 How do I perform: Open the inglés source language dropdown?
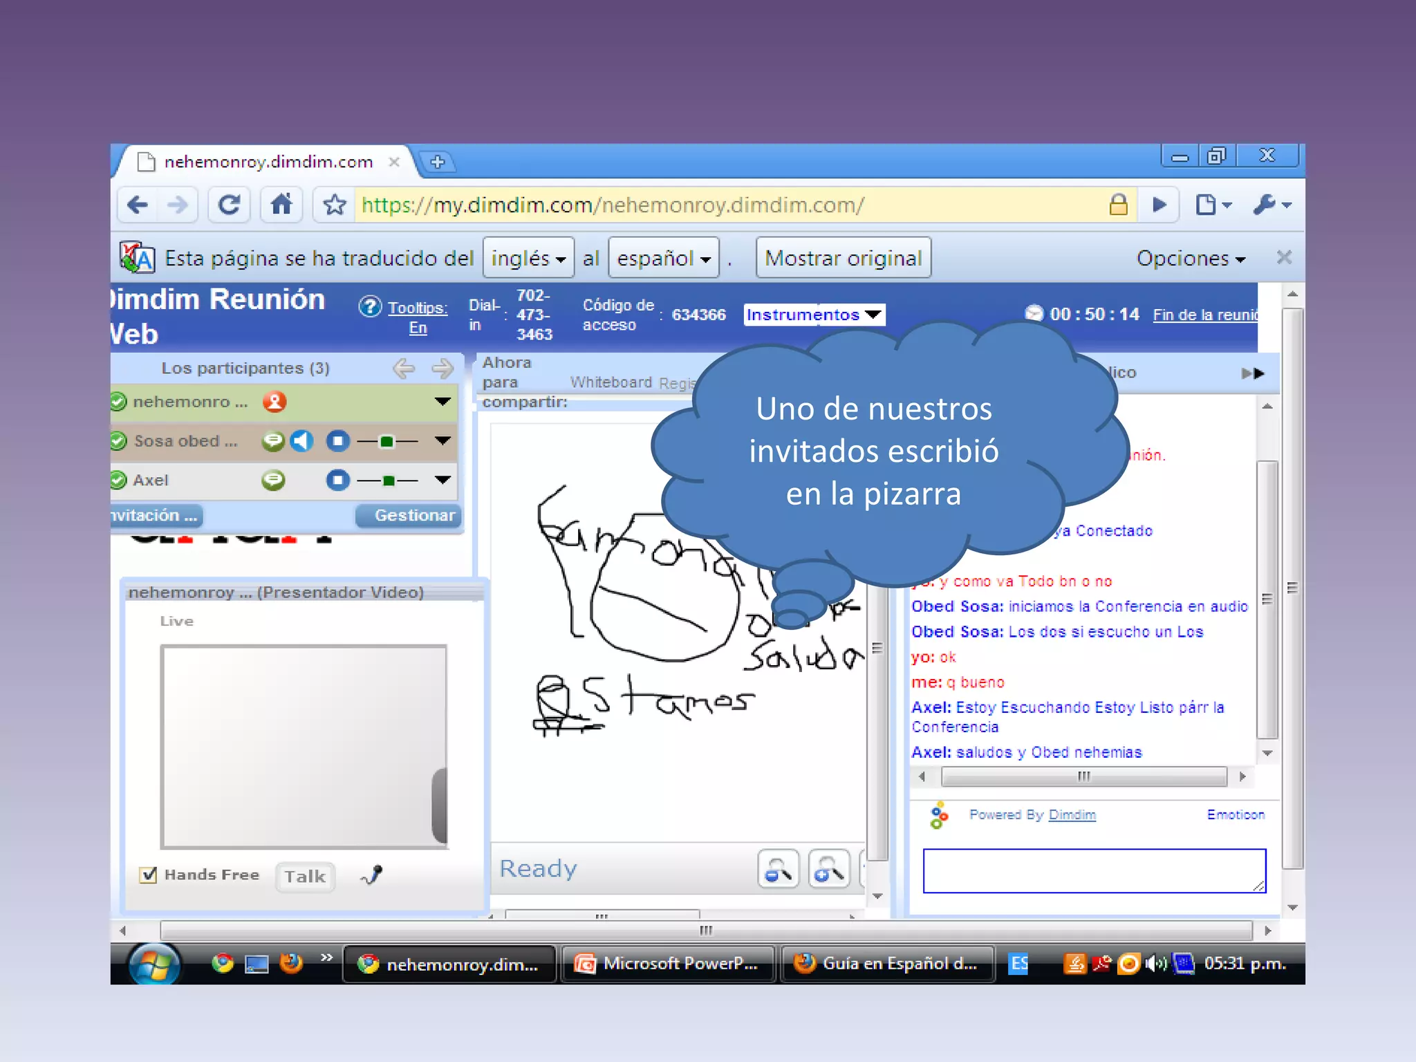528,258
